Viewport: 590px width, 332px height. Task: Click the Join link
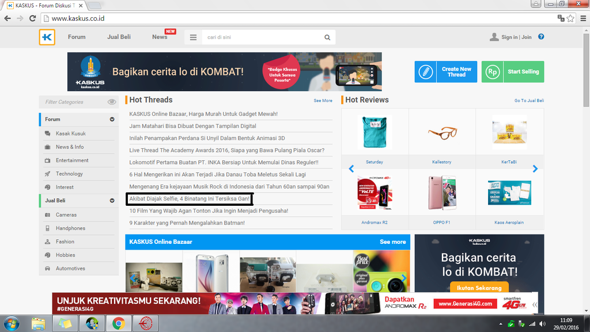tap(527, 37)
